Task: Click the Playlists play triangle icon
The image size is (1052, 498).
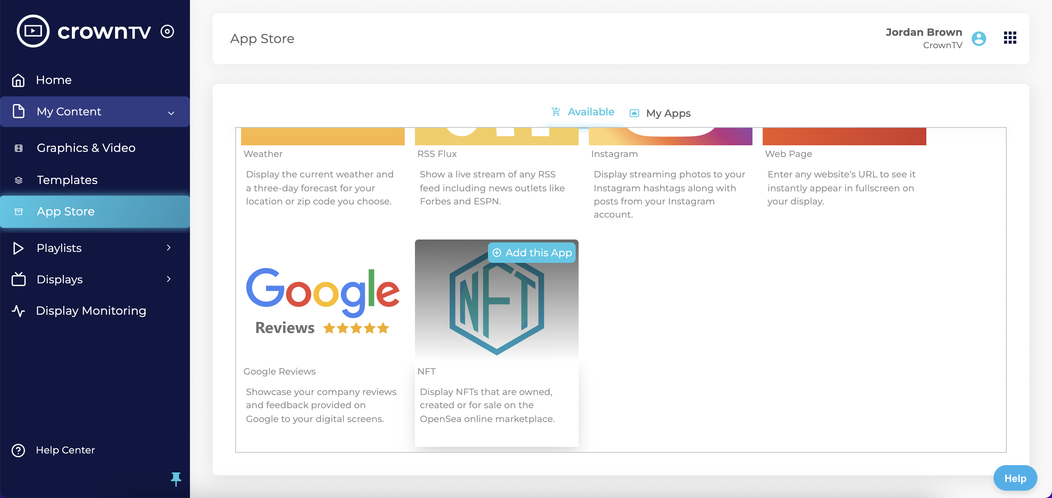Action: click(x=18, y=248)
